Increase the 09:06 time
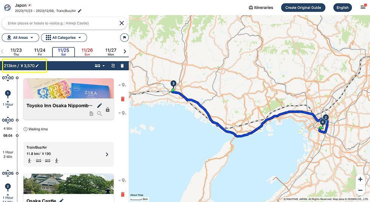 click(x=8, y=170)
